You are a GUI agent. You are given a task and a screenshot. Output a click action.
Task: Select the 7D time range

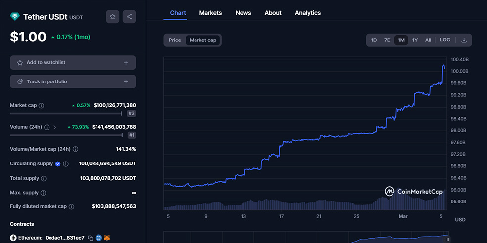point(387,40)
